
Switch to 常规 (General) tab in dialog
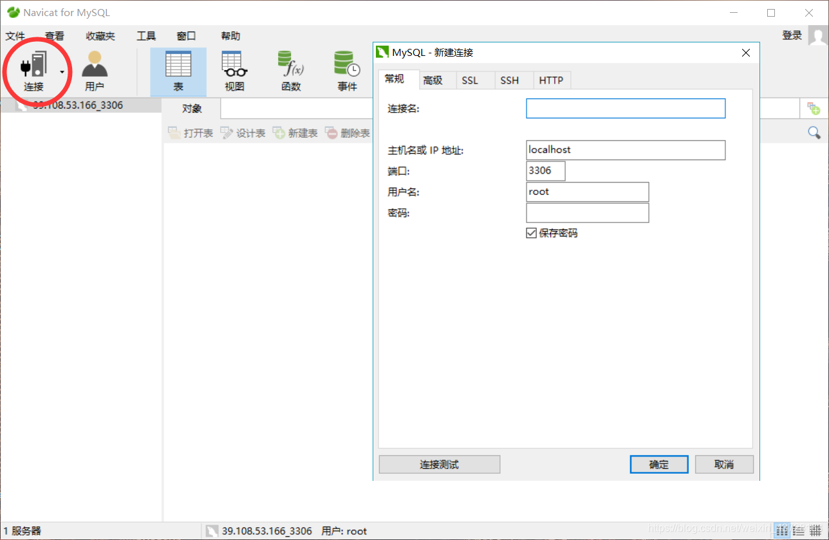pos(395,79)
